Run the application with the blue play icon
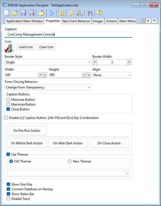Screen dimensions: 161x206 [x=52, y=13]
